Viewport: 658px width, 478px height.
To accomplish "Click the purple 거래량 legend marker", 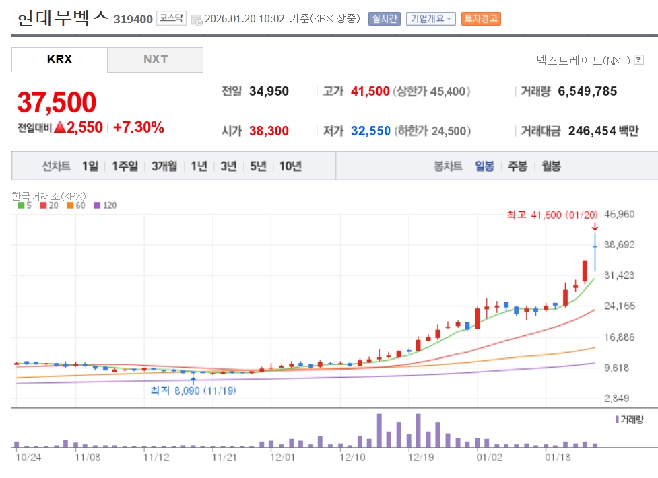I will [617, 419].
